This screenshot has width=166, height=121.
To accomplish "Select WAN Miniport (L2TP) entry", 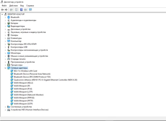I will point(23,92).
